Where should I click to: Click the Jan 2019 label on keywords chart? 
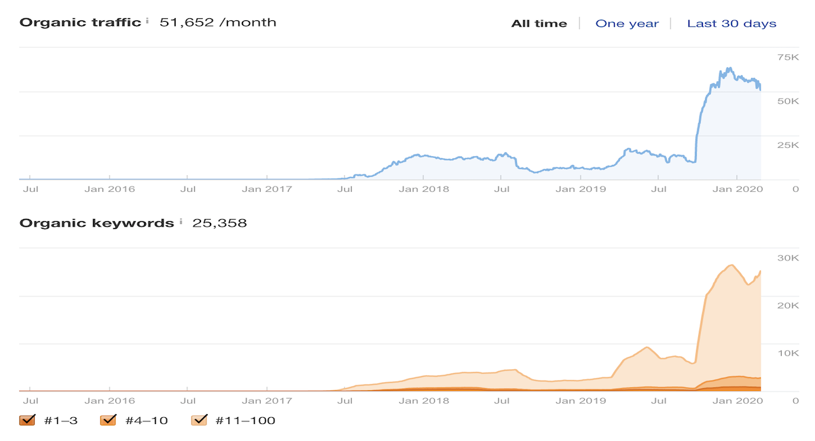coord(581,400)
